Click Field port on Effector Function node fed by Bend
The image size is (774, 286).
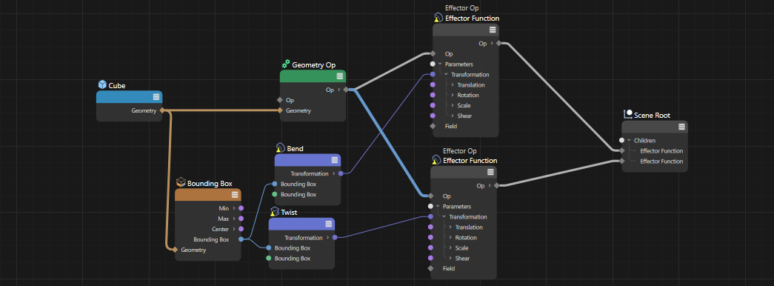[x=433, y=127]
